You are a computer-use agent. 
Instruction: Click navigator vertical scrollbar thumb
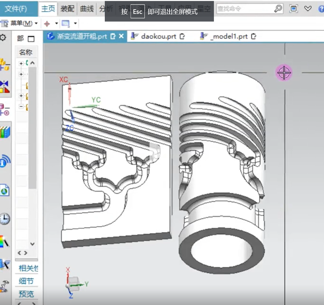[32, 128]
